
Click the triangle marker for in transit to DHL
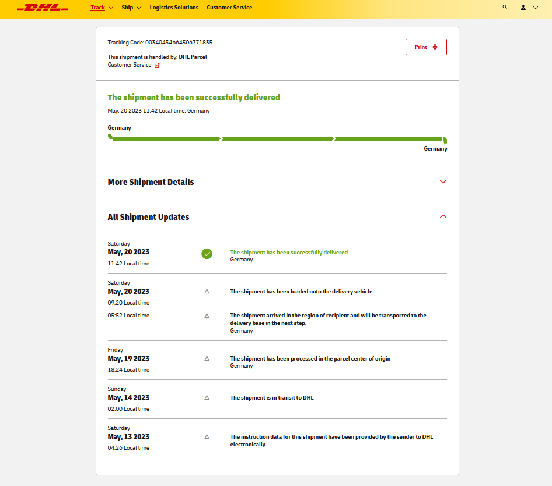click(207, 397)
